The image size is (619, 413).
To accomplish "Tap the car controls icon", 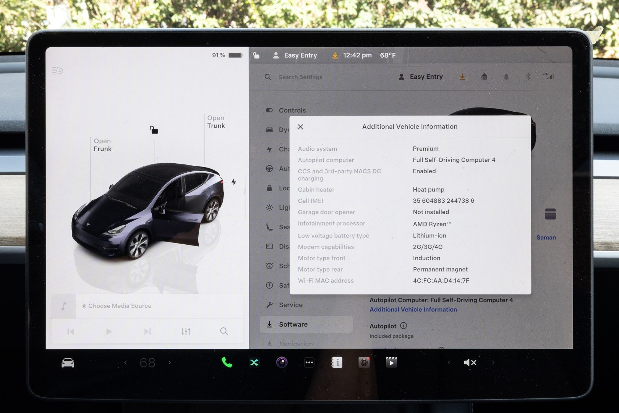I will pyautogui.click(x=68, y=363).
